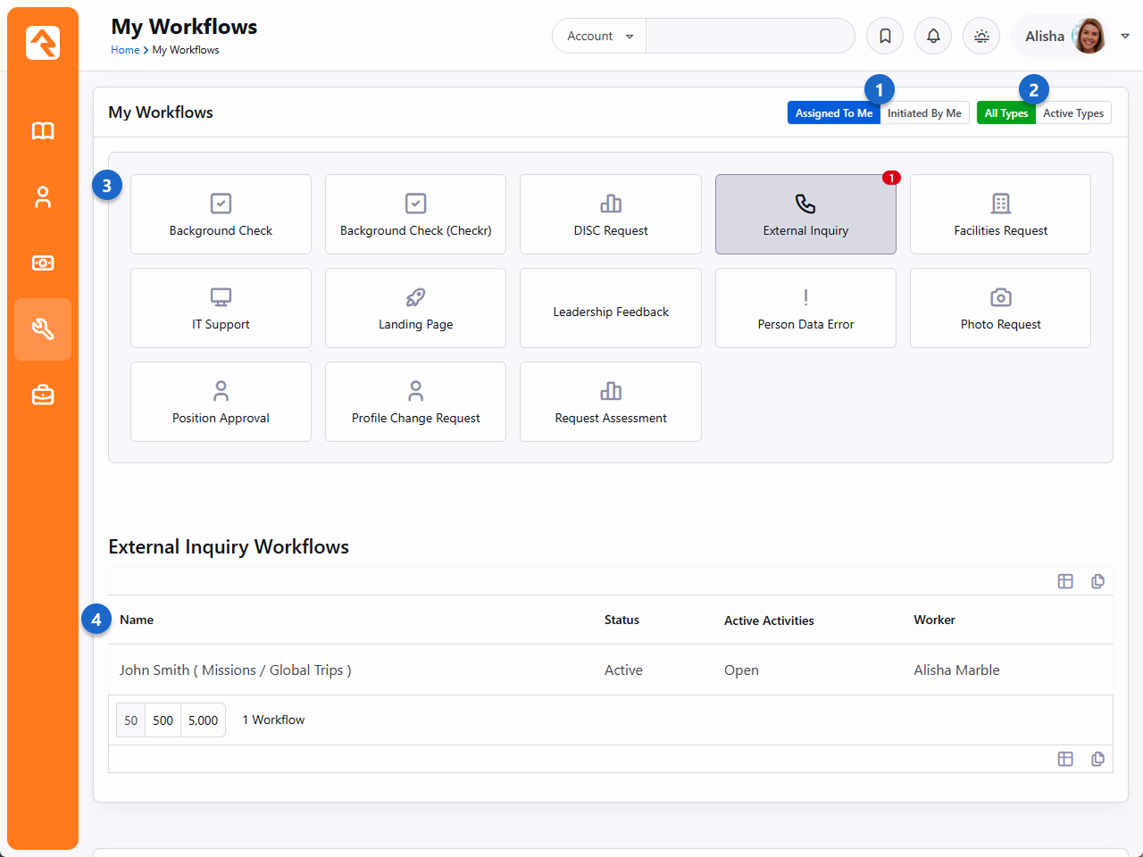This screenshot has width=1143, height=857.
Task: Click the bookmark icon in header
Action: point(885,37)
